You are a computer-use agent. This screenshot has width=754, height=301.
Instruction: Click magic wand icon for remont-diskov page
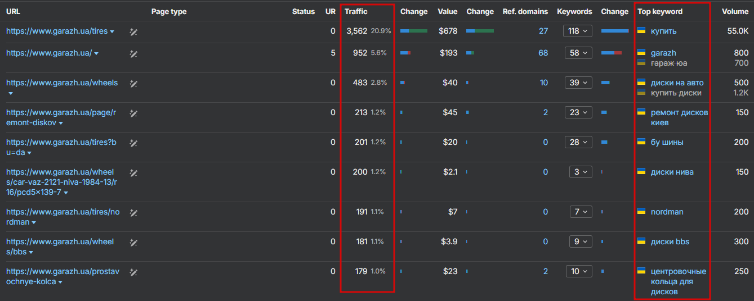pyautogui.click(x=133, y=113)
